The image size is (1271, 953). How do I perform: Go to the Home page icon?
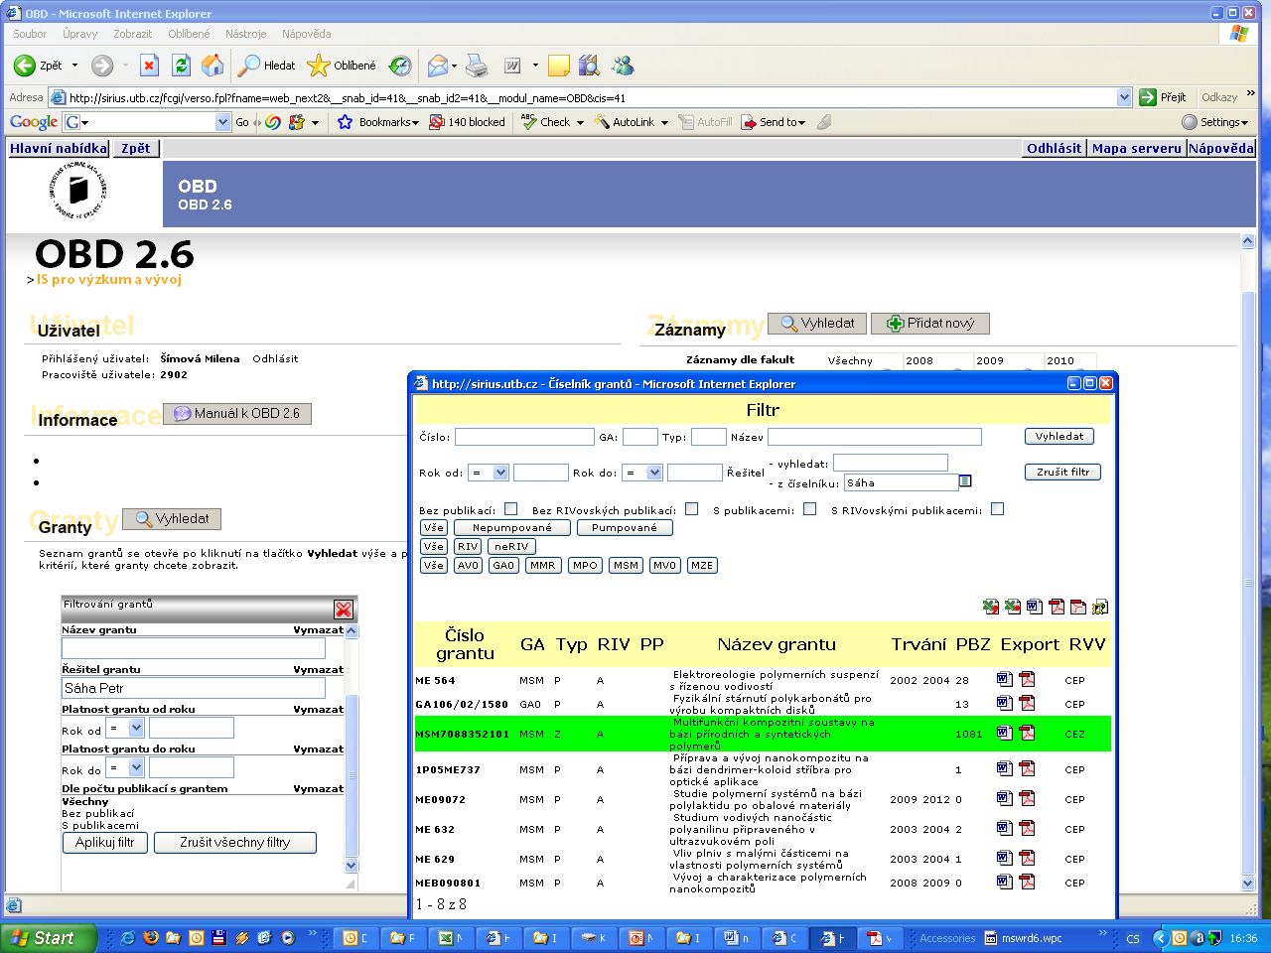click(212, 66)
